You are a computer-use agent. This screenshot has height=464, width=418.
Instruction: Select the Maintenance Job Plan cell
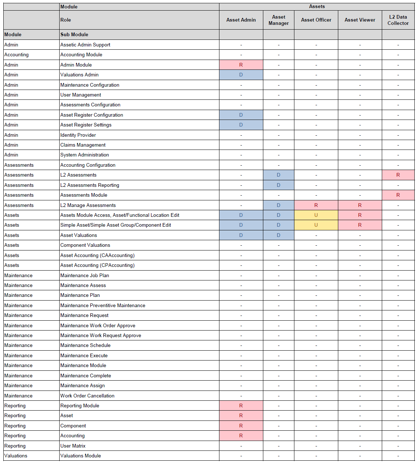(x=139, y=275)
